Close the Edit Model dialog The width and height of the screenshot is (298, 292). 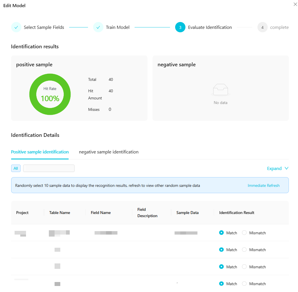coord(295,4)
